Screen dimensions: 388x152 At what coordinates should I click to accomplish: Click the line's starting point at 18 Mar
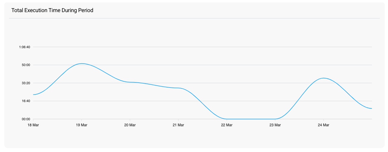point(33,95)
